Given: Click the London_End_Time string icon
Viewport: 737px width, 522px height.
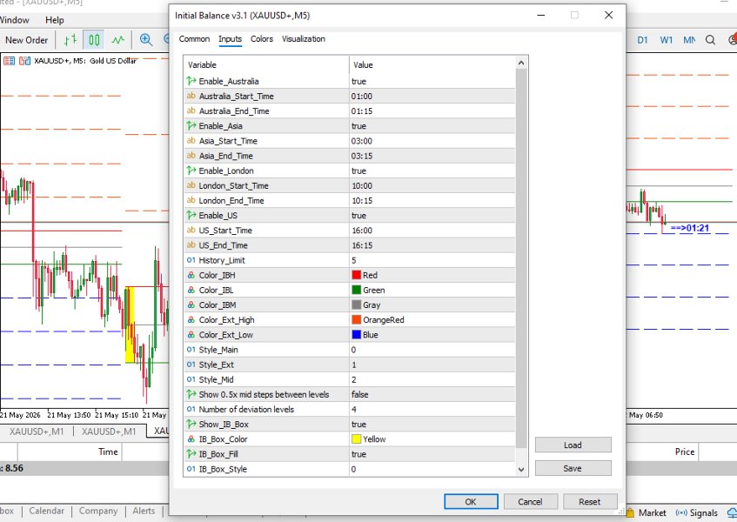Looking at the screenshot, I should pyautogui.click(x=191, y=200).
